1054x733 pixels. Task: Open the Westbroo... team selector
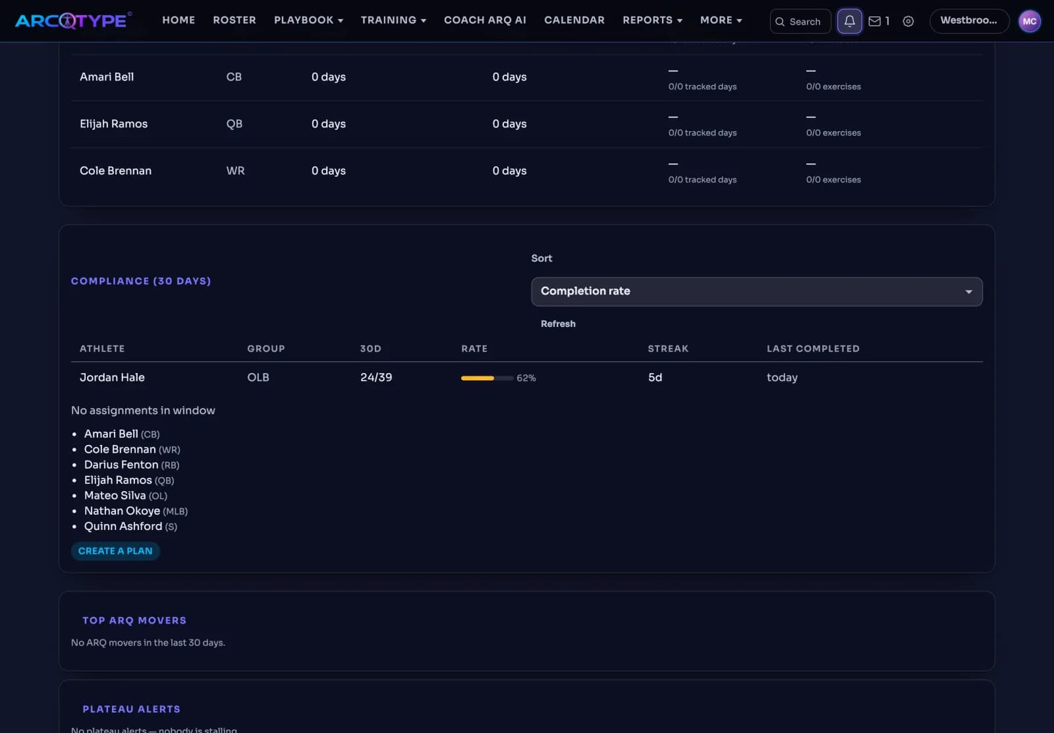pyautogui.click(x=969, y=21)
